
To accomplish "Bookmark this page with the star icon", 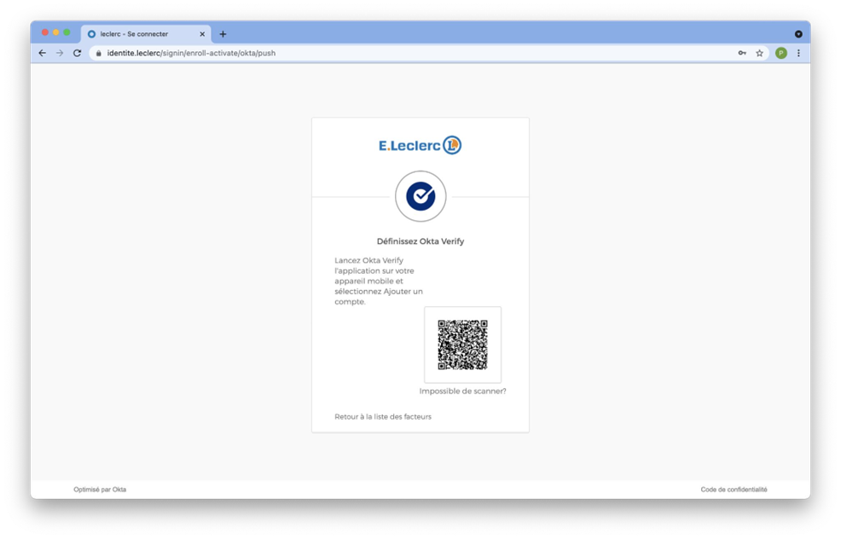I will 759,53.
